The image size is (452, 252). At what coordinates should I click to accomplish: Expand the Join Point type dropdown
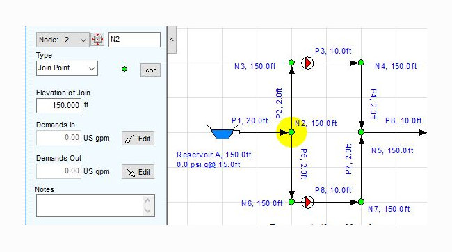click(67, 68)
